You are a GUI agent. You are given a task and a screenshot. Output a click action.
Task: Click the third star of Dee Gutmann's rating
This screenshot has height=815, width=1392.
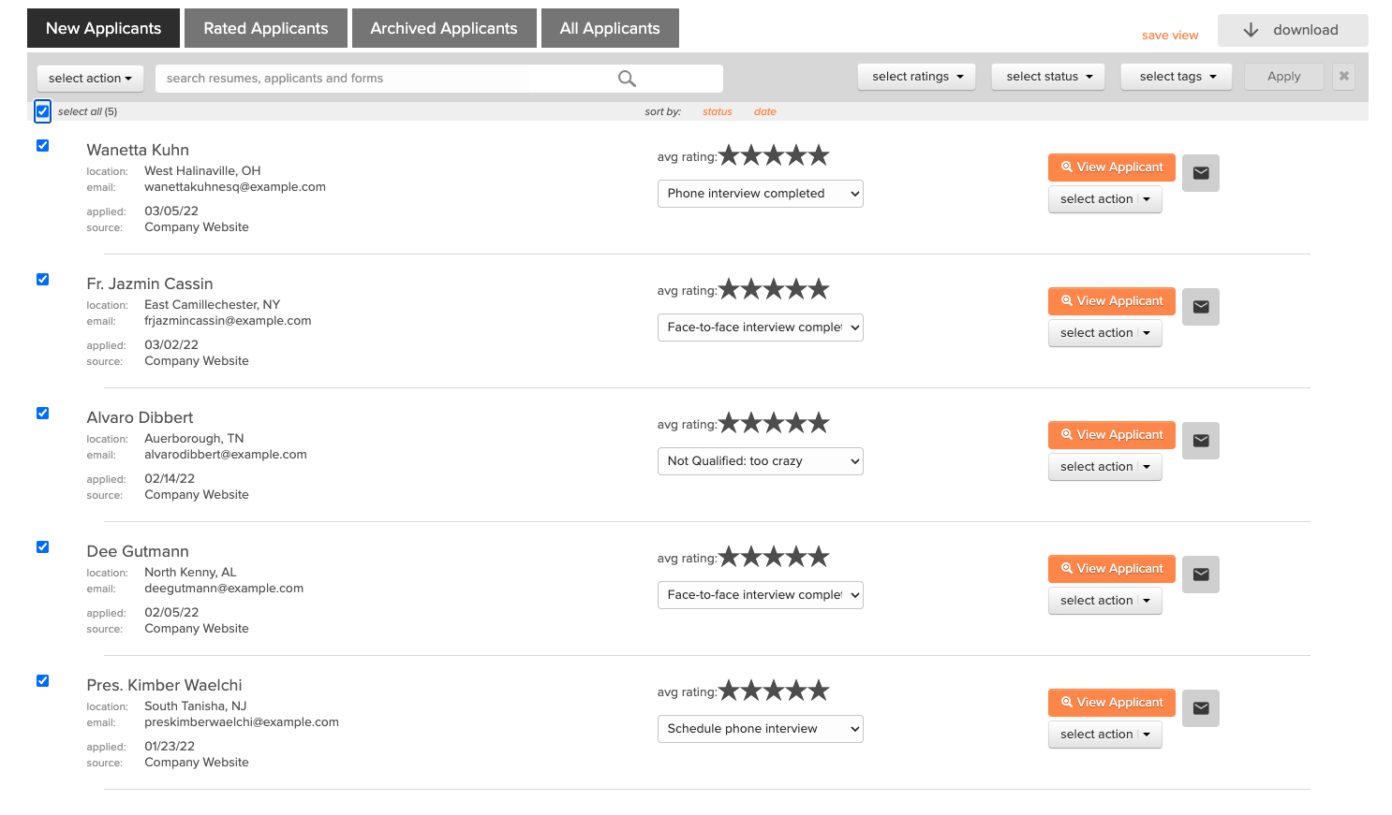774,557
